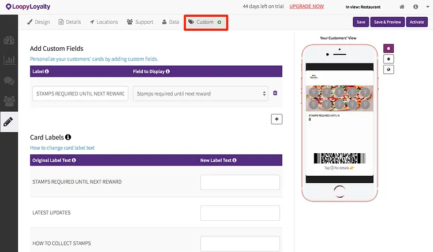433x252 pixels.
Task: Click the LoopyLoyalty logo
Action: [x=28, y=6]
